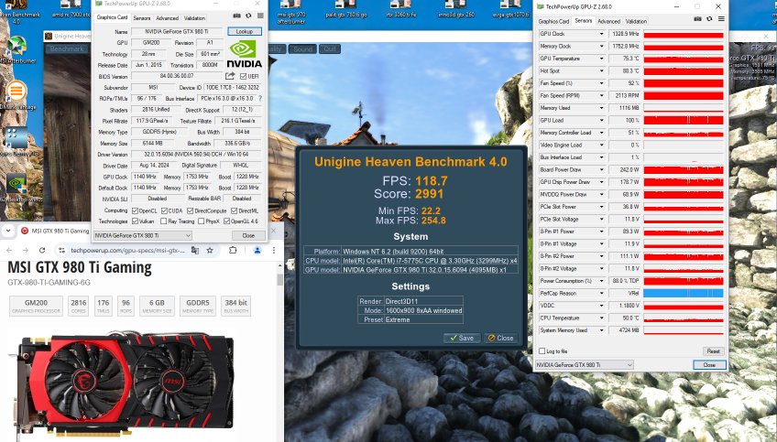Switch to Sensors tab in left GPU-Z window
Viewport: 777px width, 442px height.
point(142,17)
